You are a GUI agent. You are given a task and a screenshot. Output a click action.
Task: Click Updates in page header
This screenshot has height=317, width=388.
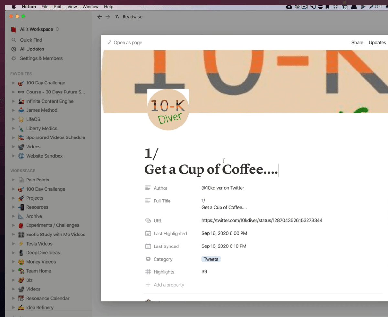tap(377, 43)
